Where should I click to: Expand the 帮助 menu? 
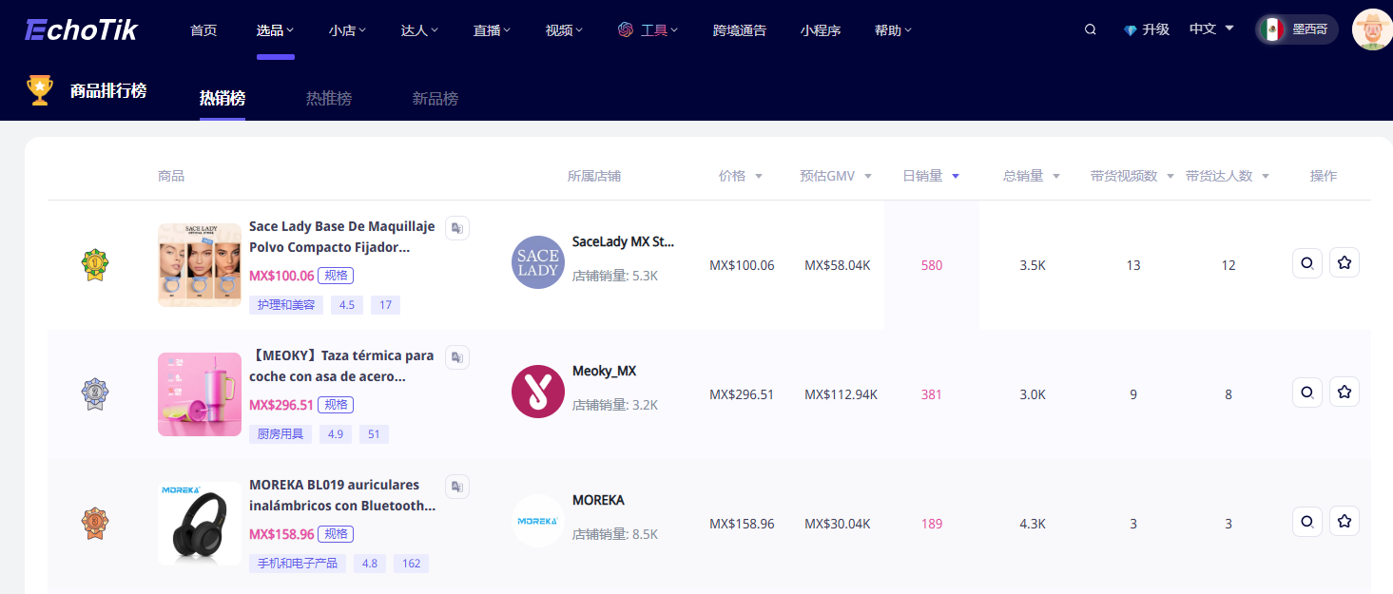point(893,30)
